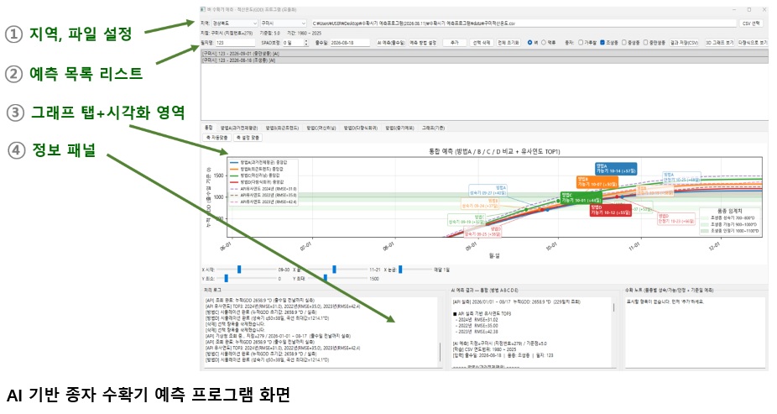Screen dimensions: 777x414
Task: Select the first prediction list entry 2026-09-01
Action: (x=484, y=54)
